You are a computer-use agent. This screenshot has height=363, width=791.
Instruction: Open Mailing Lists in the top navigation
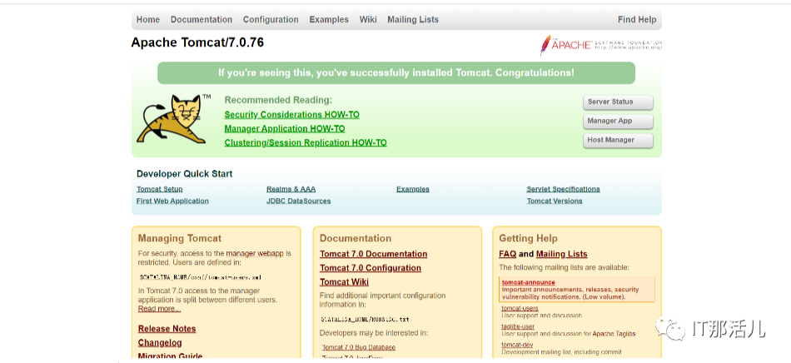[x=413, y=20]
